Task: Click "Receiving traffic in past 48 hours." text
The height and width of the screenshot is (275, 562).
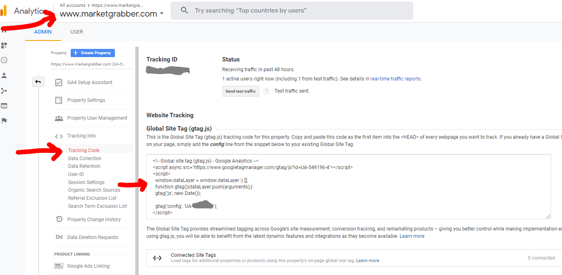Action: click(x=258, y=70)
